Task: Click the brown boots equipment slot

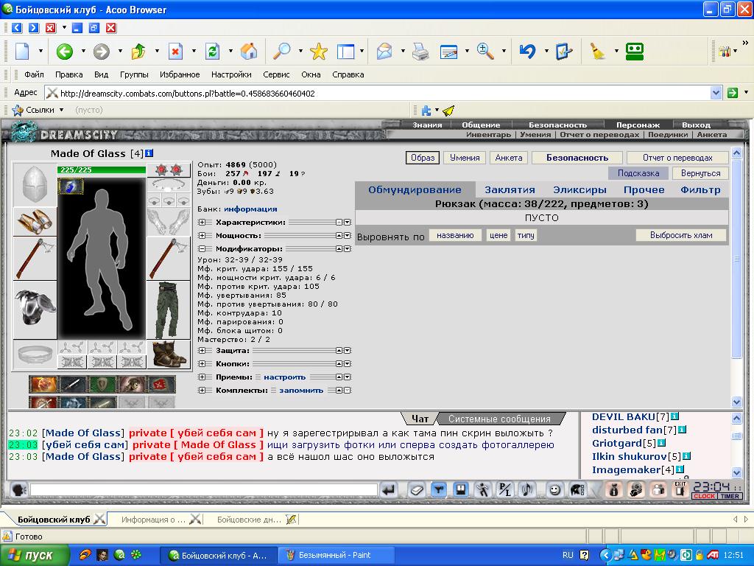Action: [169, 354]
